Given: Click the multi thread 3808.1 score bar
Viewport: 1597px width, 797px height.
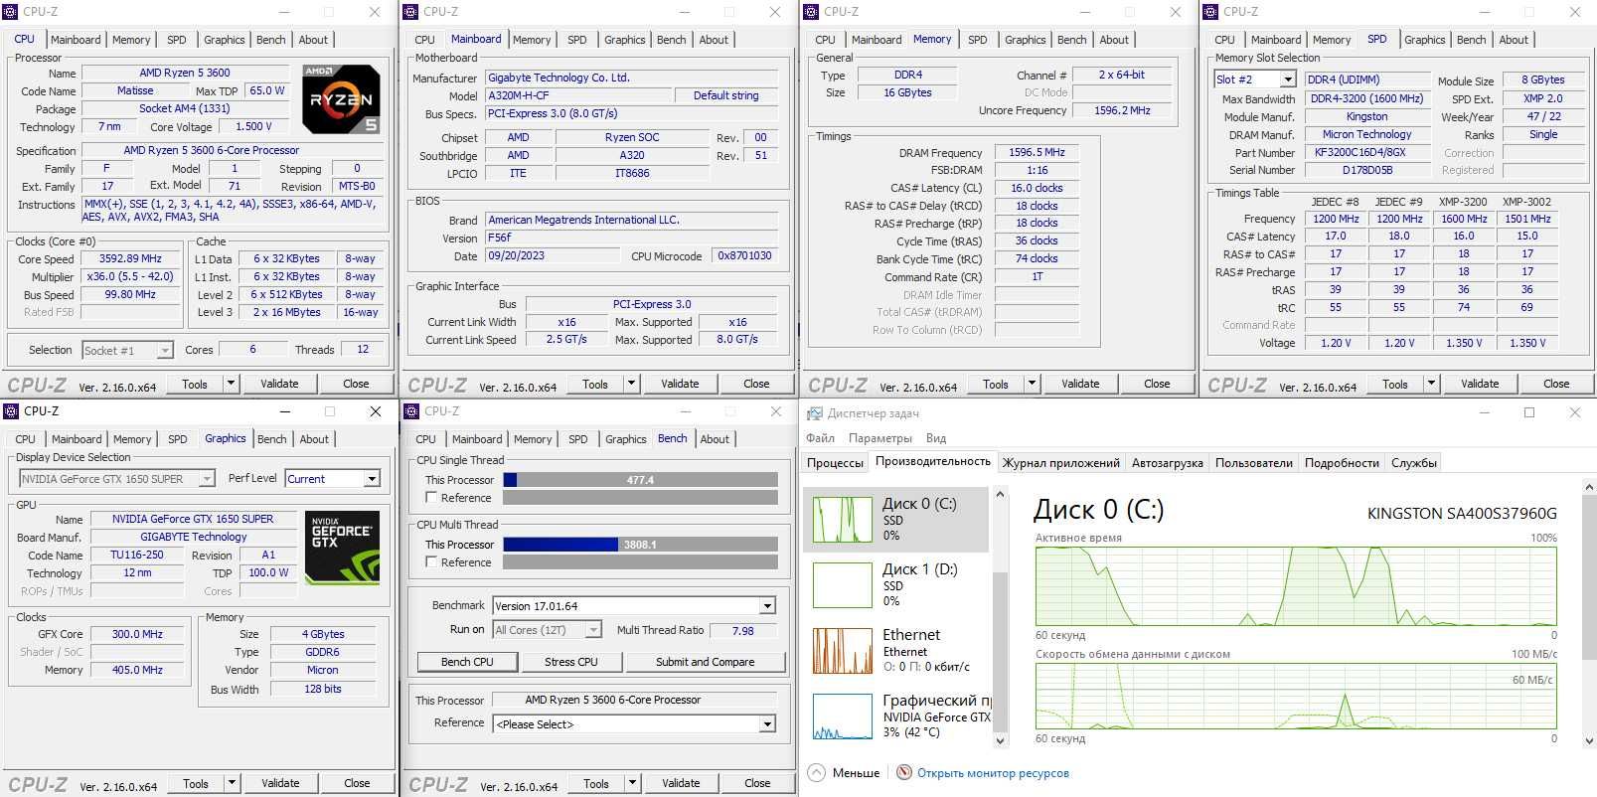Looking at the screenshot, I should pyautogui.click(x=640, y=545).
